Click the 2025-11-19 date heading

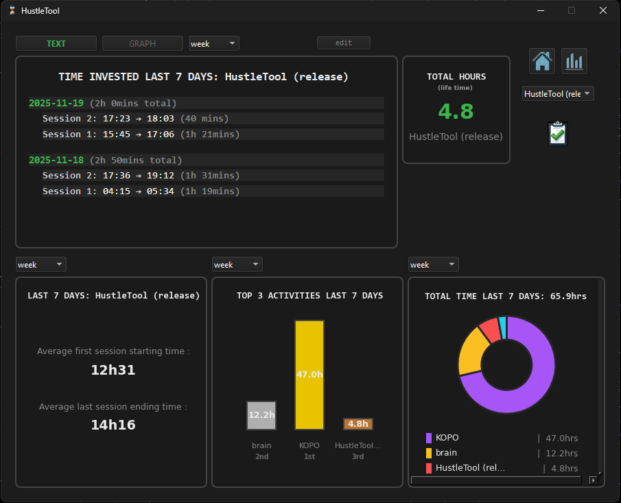[56, 104]
